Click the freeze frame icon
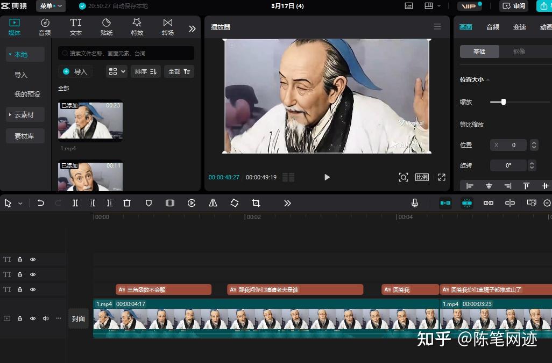Screen dimensions: 552x363 point(170,203)
